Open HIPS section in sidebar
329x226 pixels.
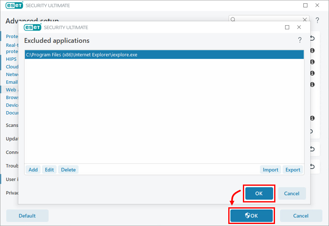pos(11,59)
